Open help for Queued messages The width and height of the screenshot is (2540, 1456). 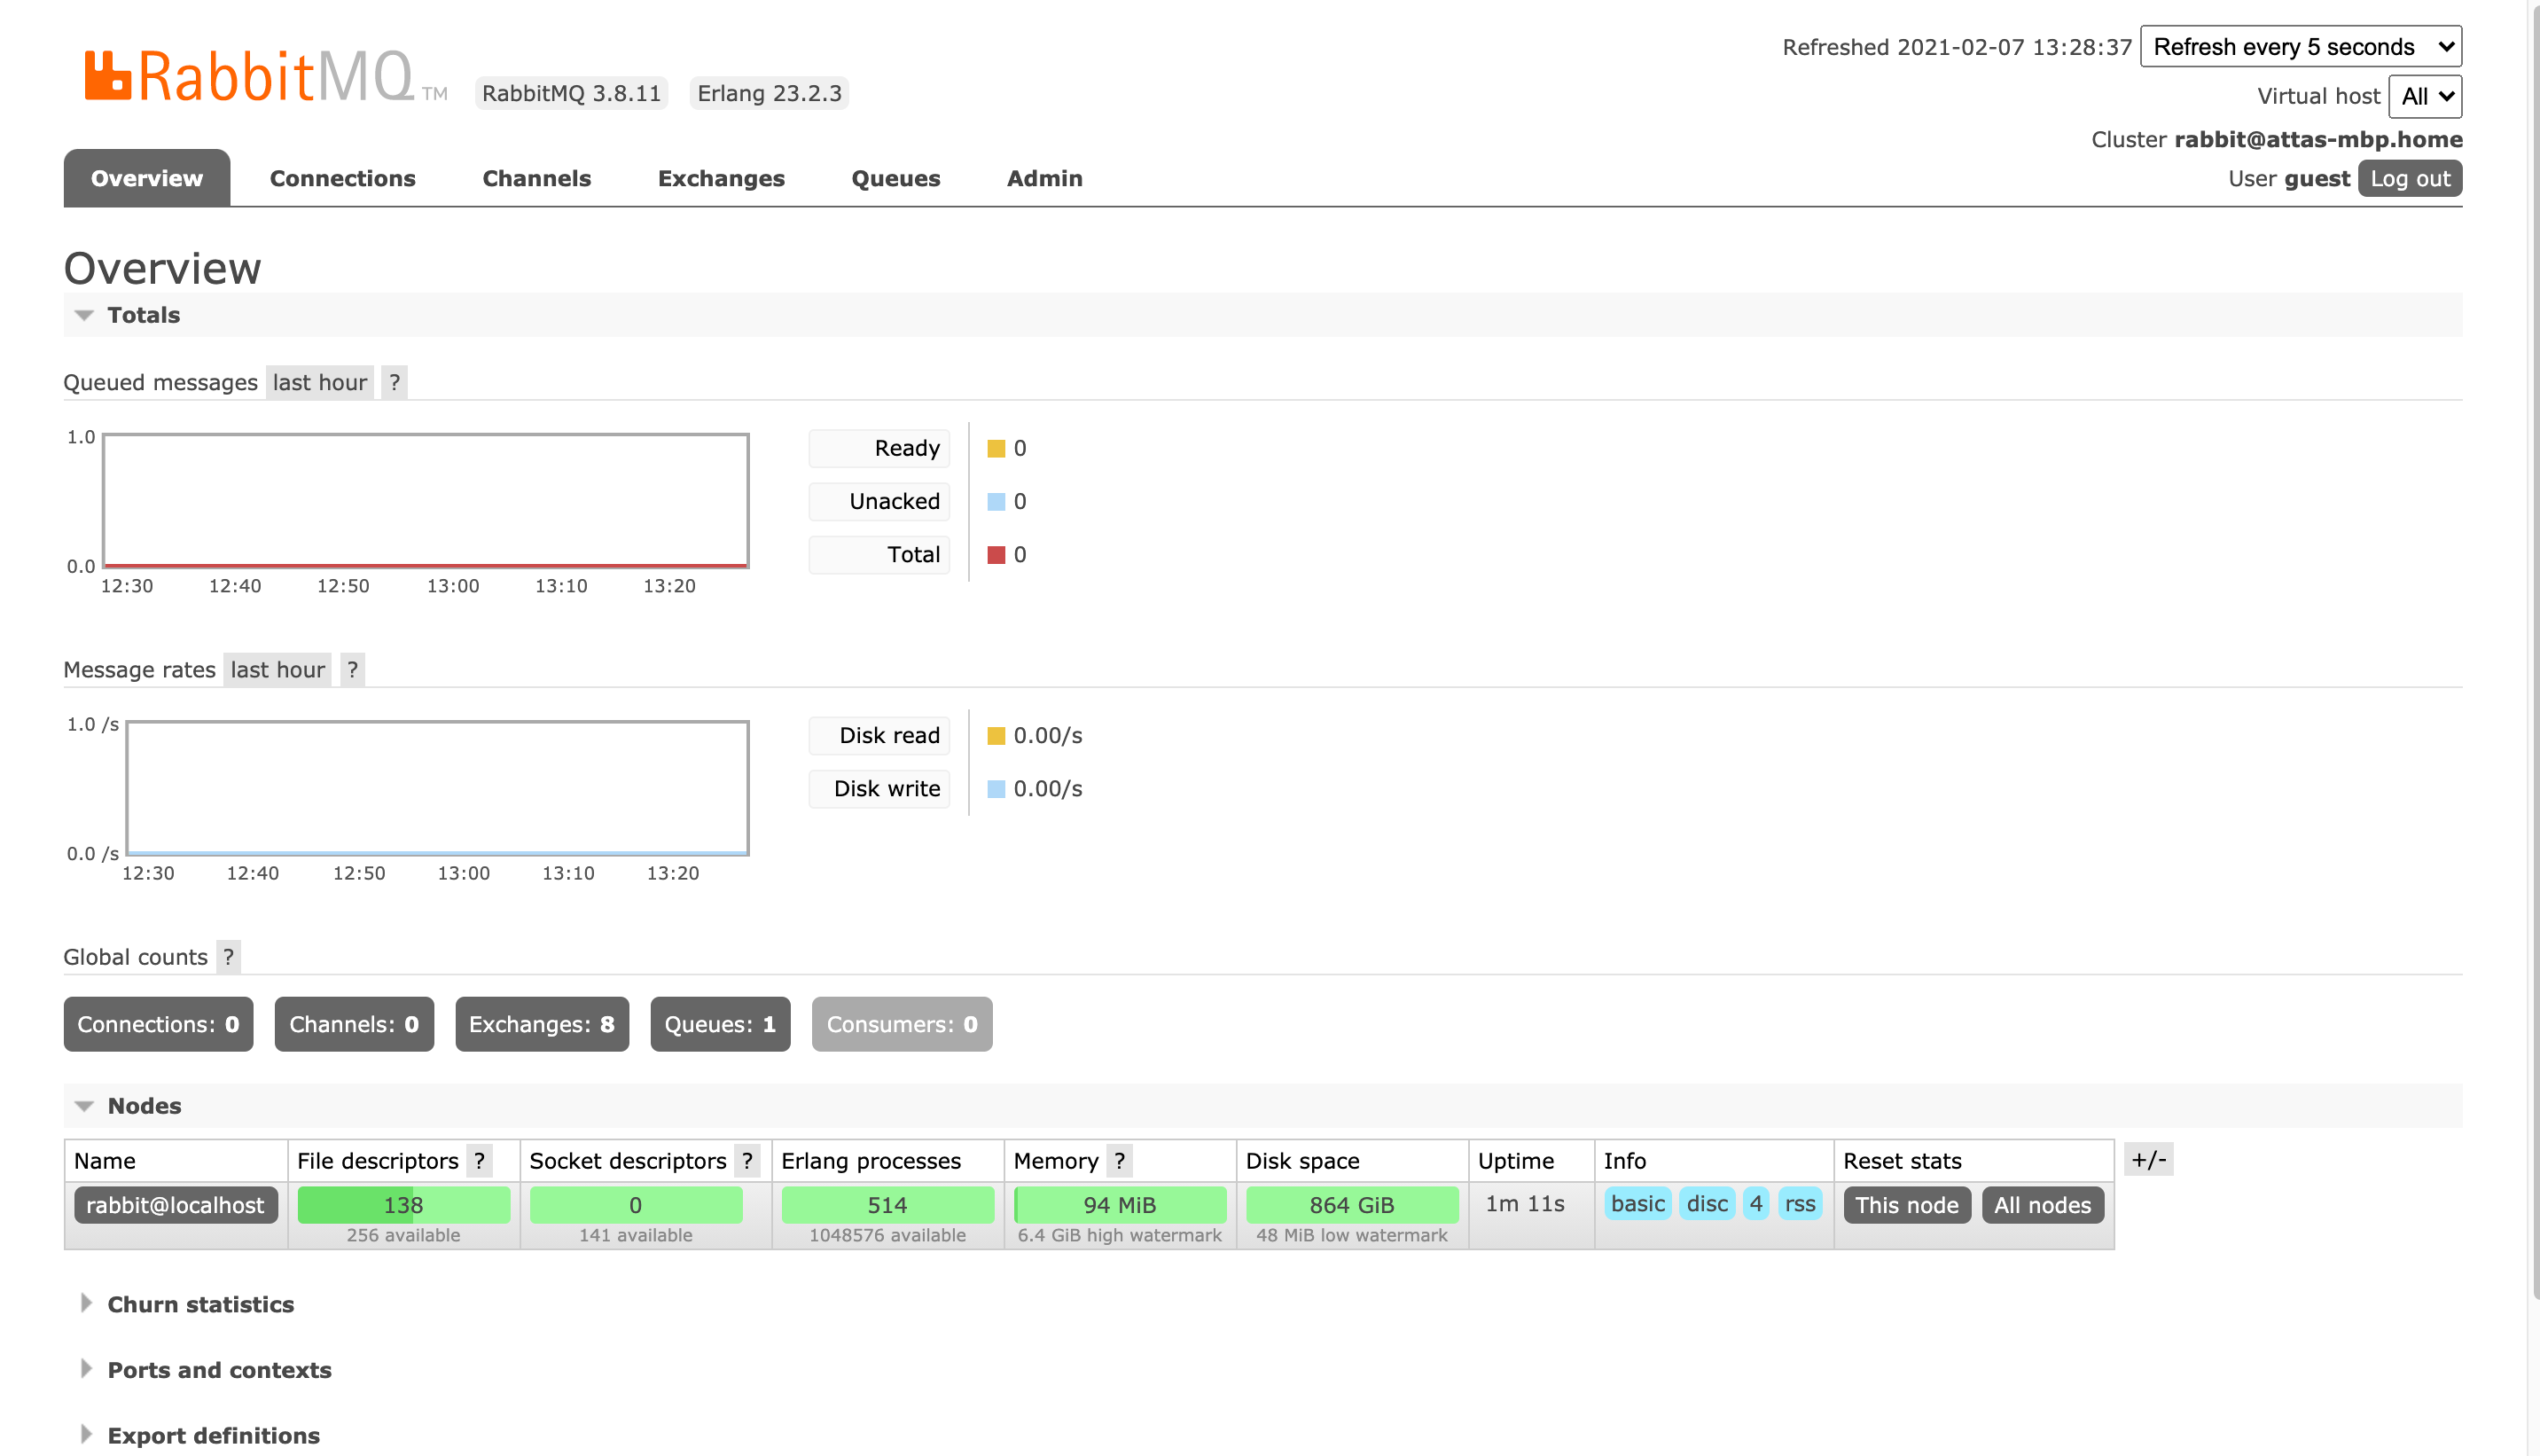pos(395,382)
